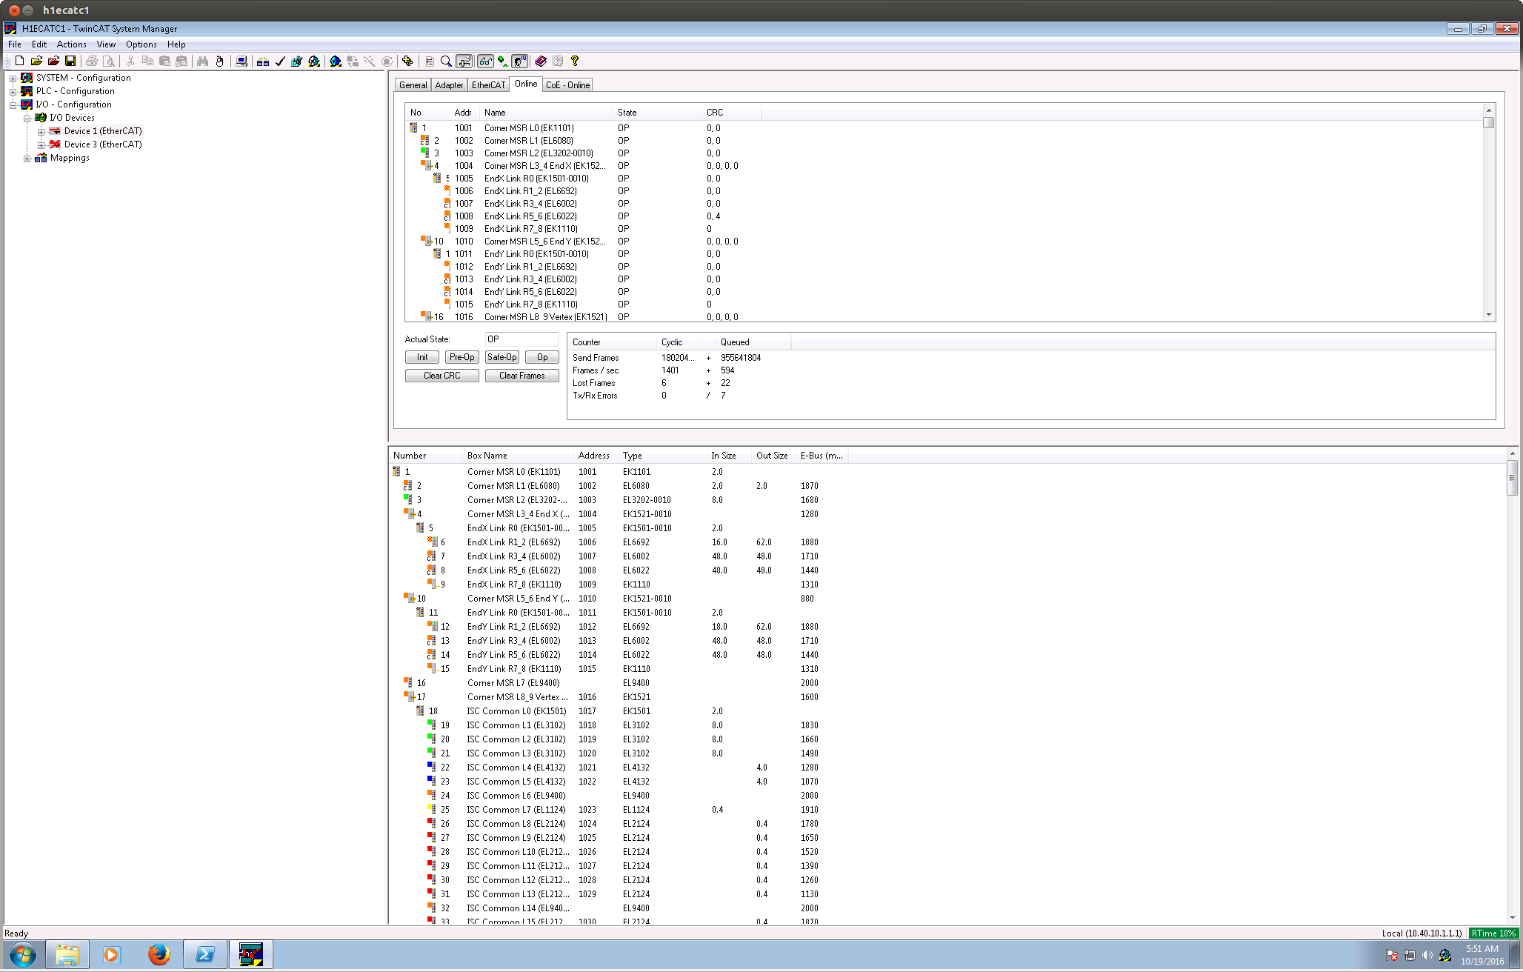The image size is (1523, 972).
Task: Click the State column header
Action: tap(657, 113)
